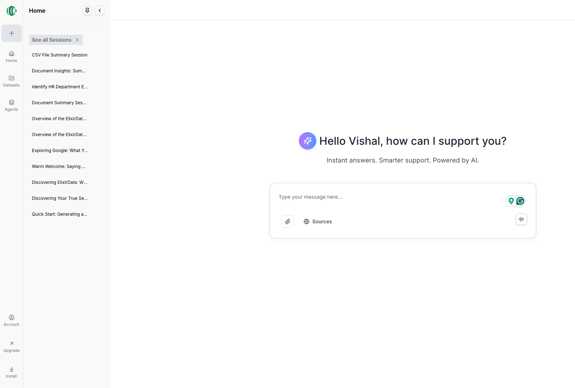Click the Install download icon
The width and height of the screenshot is (575, 388).
click(12, 372)
